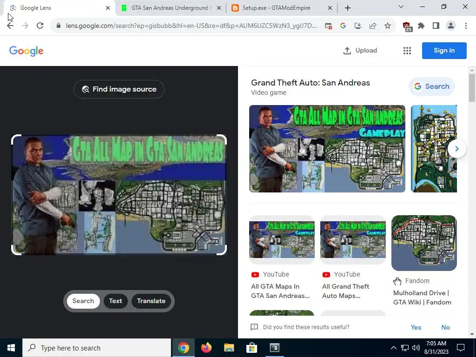Viewport: 476px width, 357px height.
Task: Switch to GTA San Andreas Underground tab
Action: 171,8
